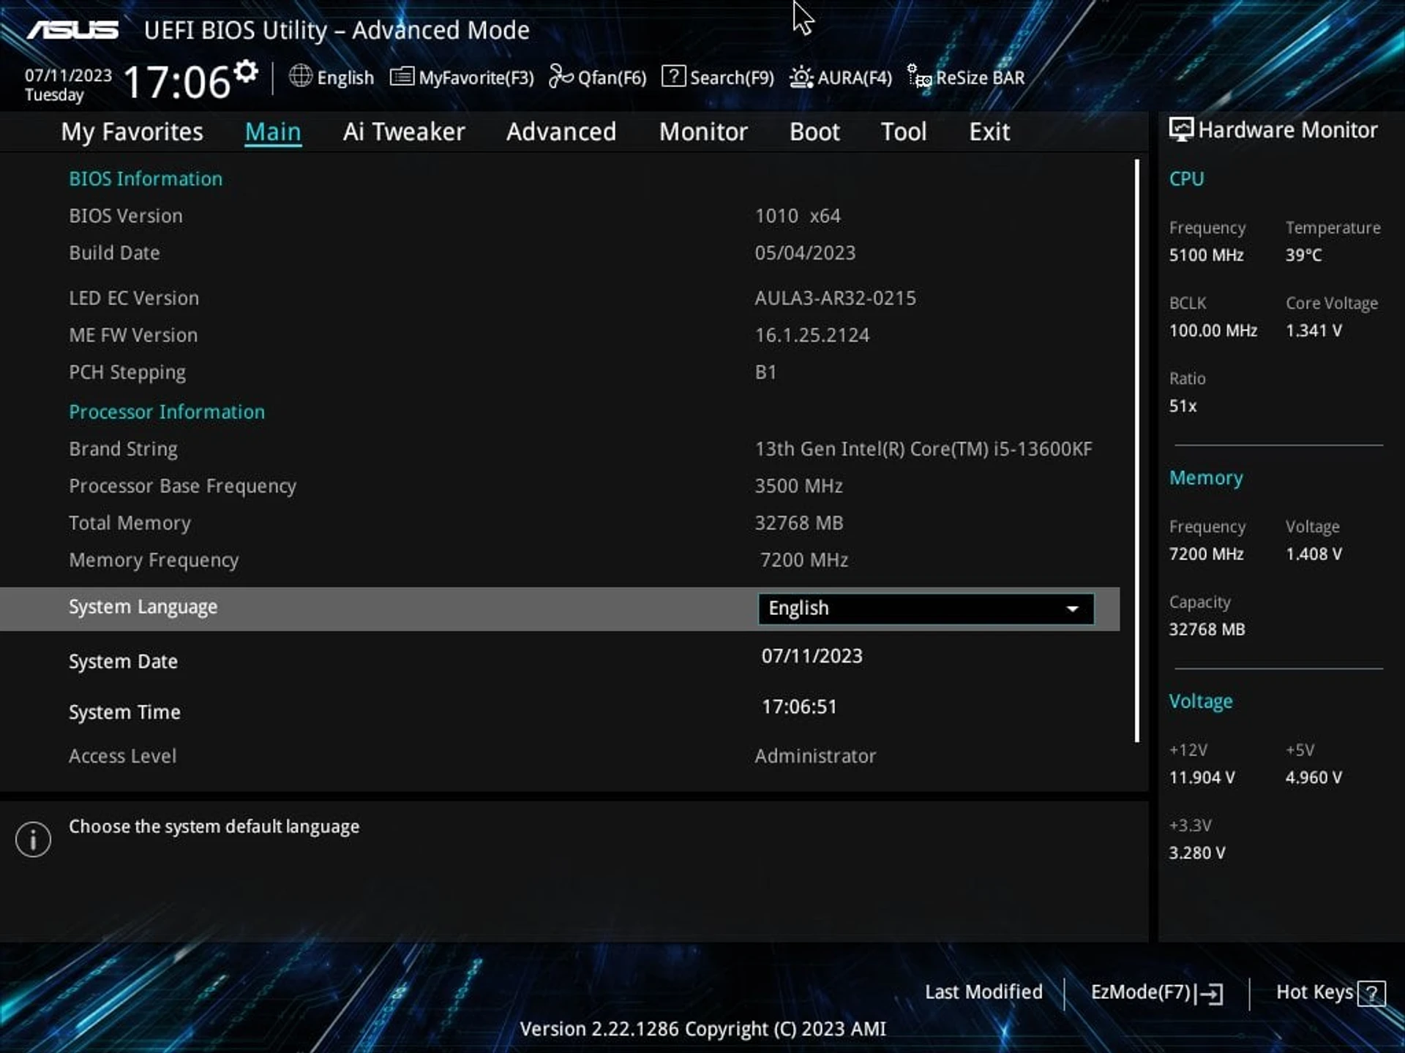Screen dimensions: 1405x1053
Task: Click the info circle icon in help area
Action: (33, 839)
